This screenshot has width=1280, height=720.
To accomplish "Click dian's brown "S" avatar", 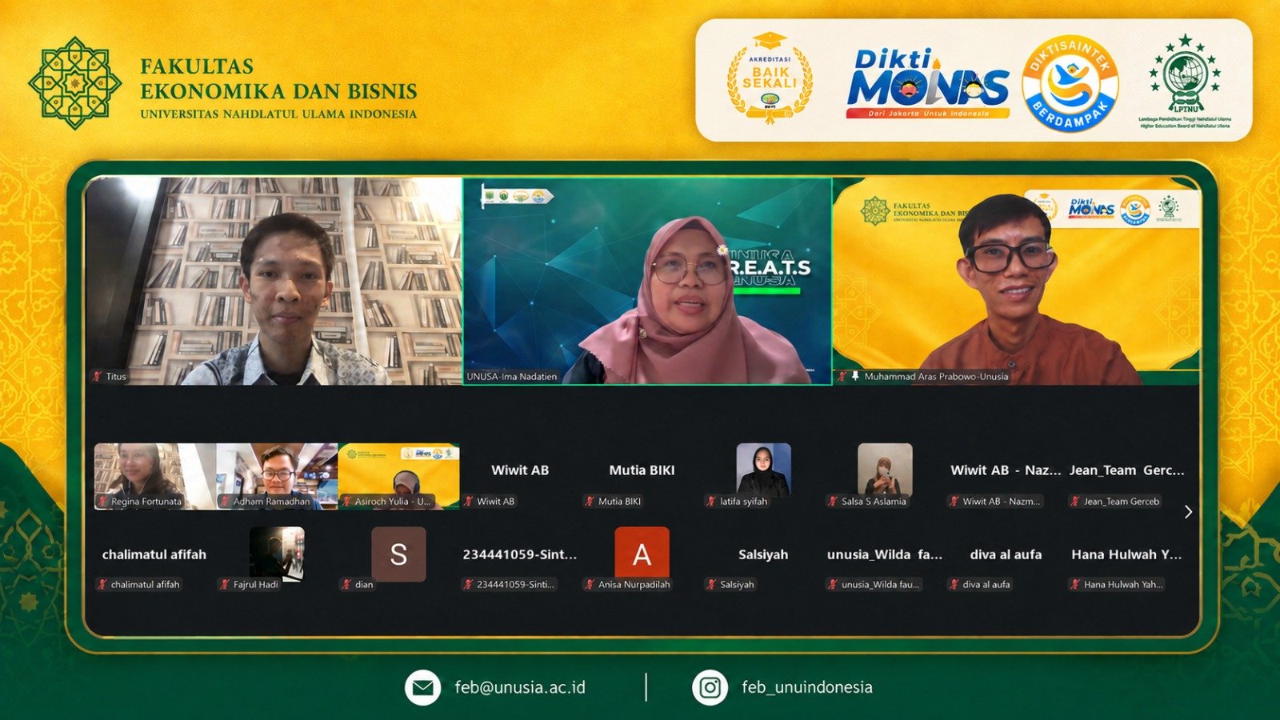I will [398, 554].
